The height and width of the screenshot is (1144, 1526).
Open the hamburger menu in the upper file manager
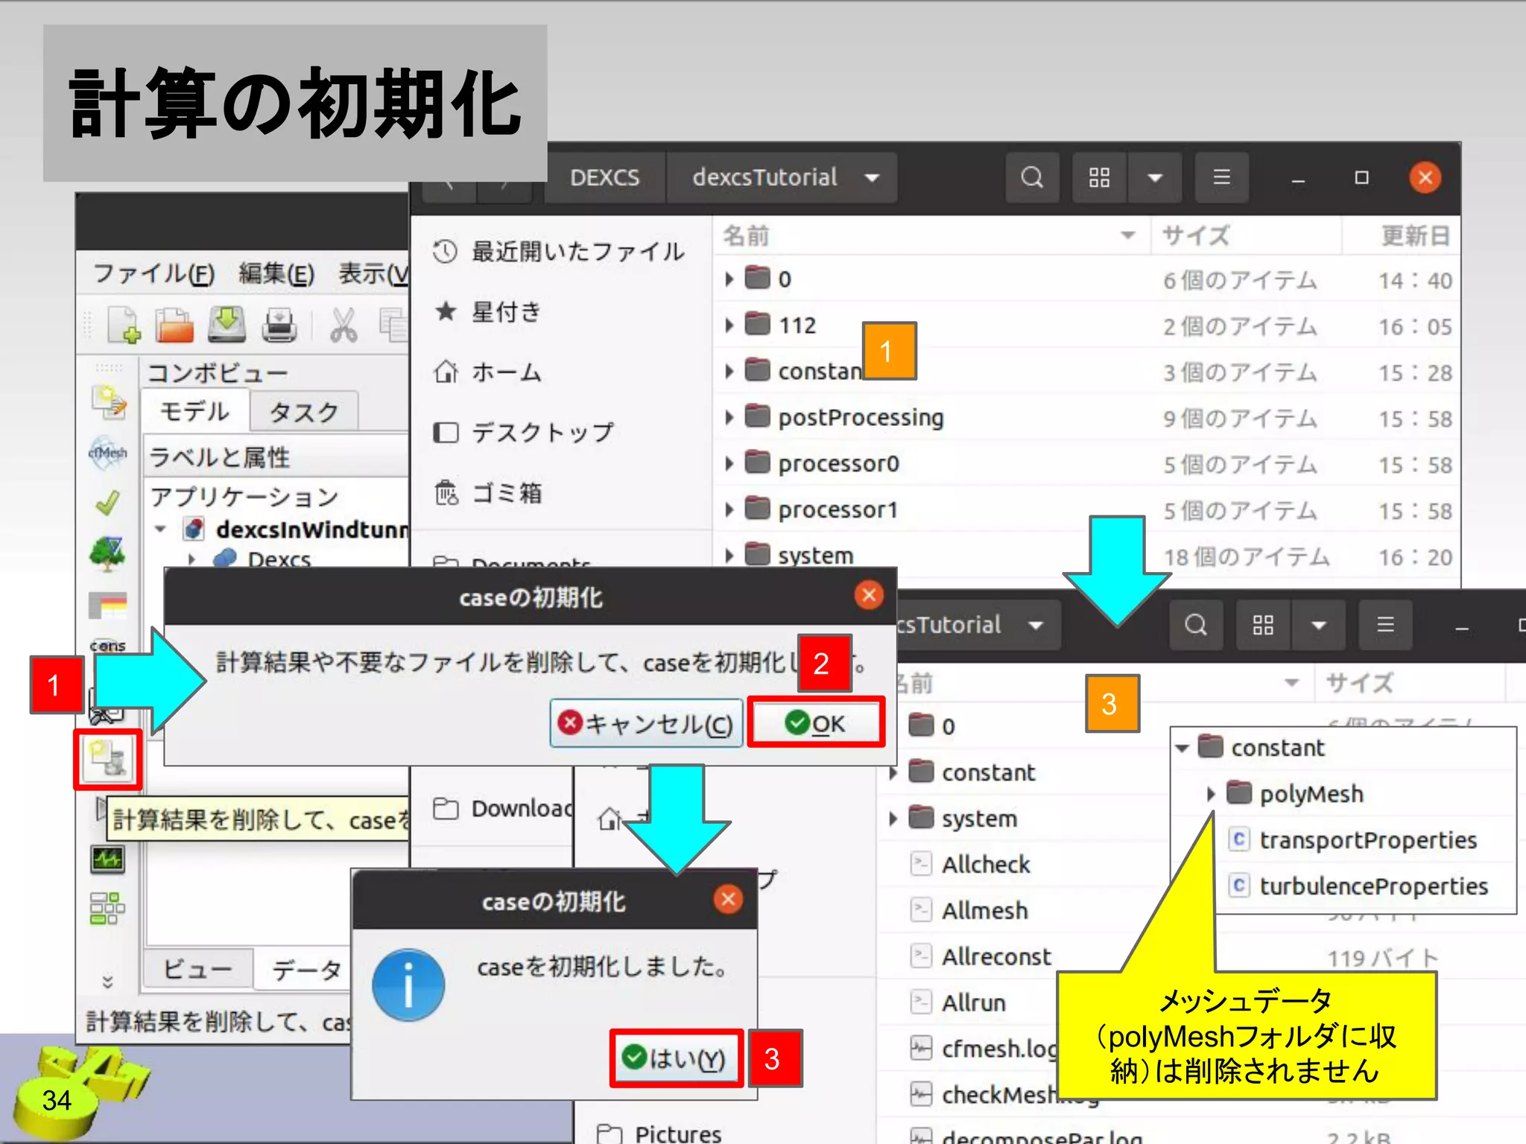pyautogui.click(x=1221, y=177)
